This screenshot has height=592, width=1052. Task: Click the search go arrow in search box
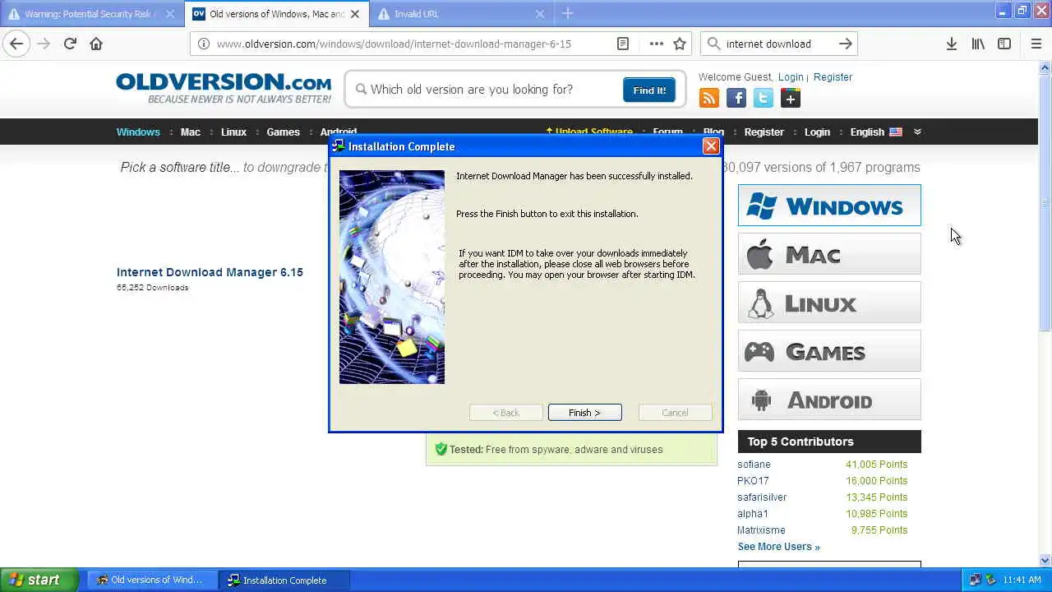coord(846,44)
